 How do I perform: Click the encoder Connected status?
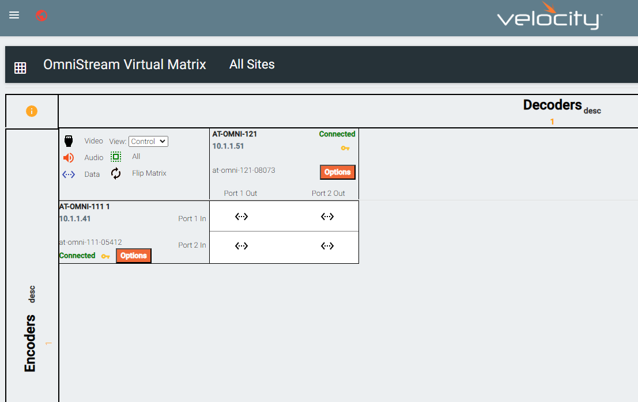click(x=77, y=255)
